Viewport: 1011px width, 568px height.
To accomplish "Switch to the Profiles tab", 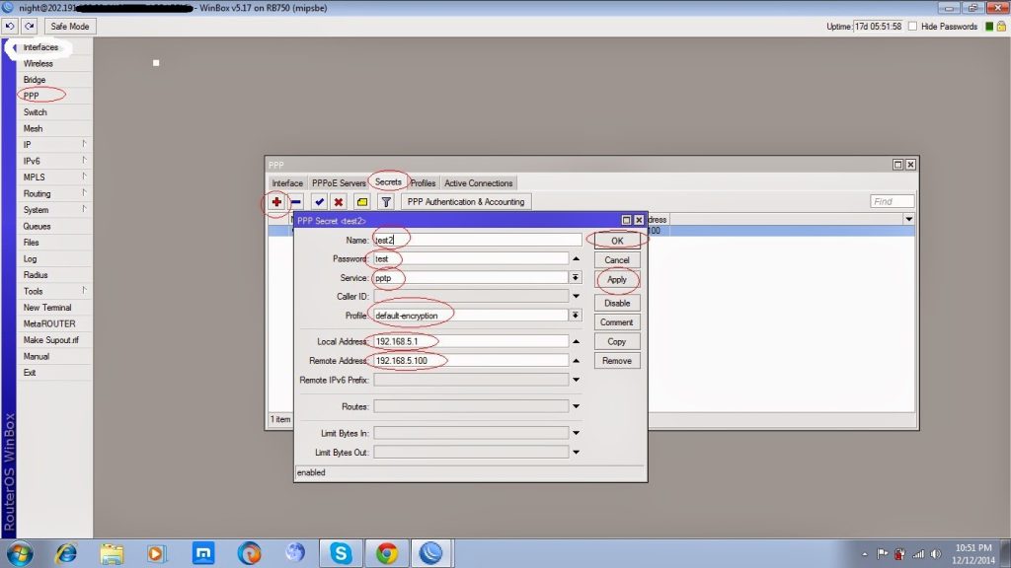I will click(423, 182).
